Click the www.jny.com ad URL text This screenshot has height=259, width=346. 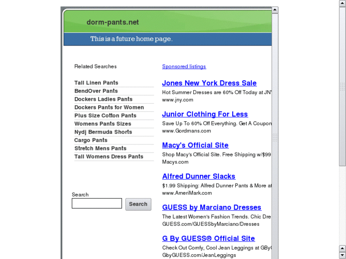[x=178, y=100]
